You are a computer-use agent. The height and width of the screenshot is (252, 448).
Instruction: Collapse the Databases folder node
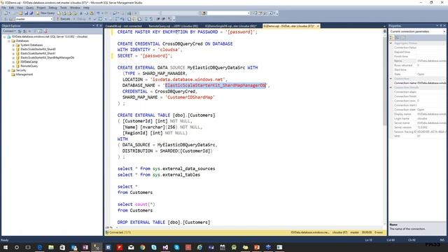coord(9,41)
